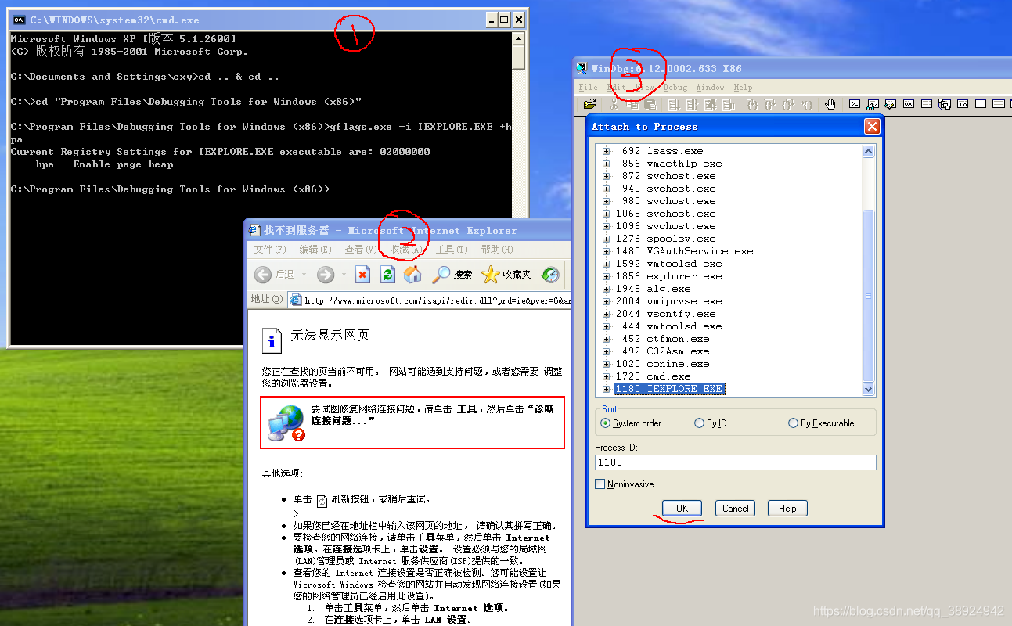Click the cmd window scrollbar up arrow
Image resolution: width=1012 pixels, height=626 pixels.
(x=518, y=38)
